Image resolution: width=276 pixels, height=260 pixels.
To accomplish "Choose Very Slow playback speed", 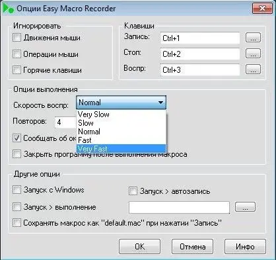I will [121, 114].
